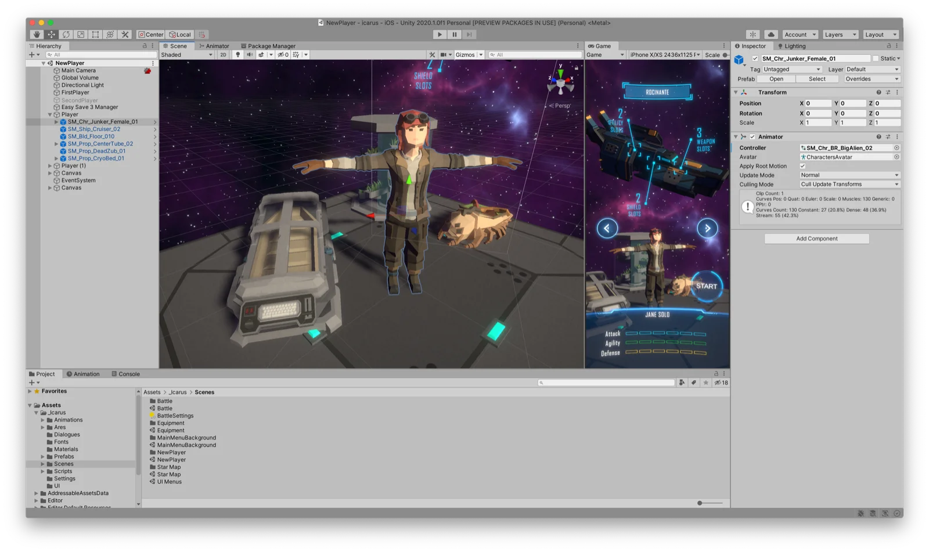Click the Add Component button
This screenshot has width=929, height=552.
pos(816,238)
